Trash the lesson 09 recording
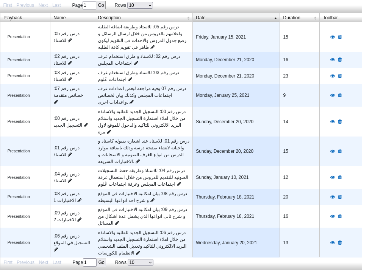The image size is (375, 270). pos(340,216)
